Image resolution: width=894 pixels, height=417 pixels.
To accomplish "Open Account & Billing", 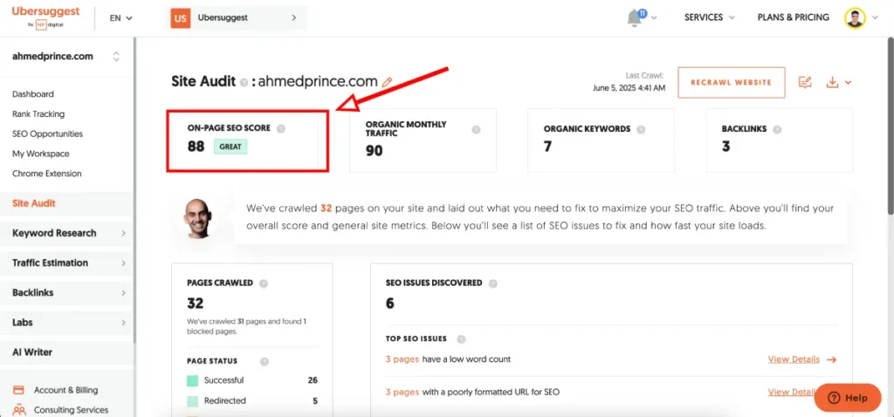I will click(65, 390).
